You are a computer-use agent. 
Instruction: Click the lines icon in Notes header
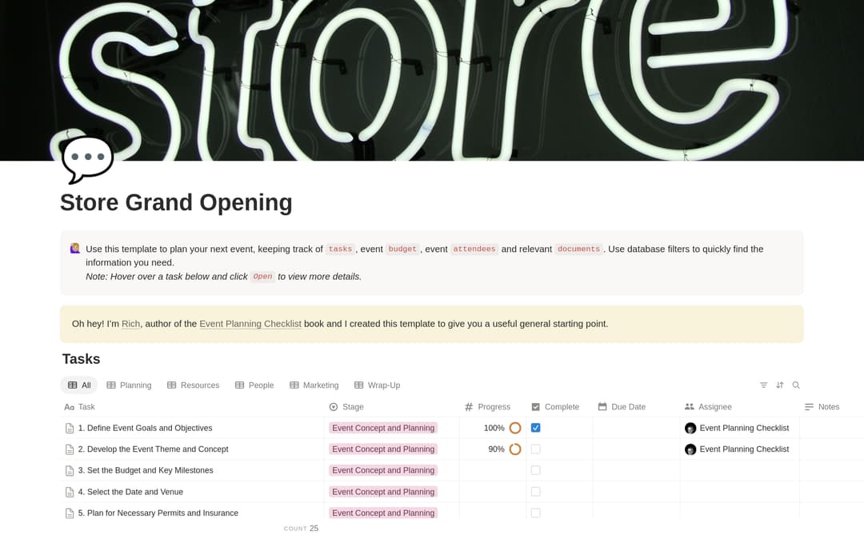pos(809,407)
